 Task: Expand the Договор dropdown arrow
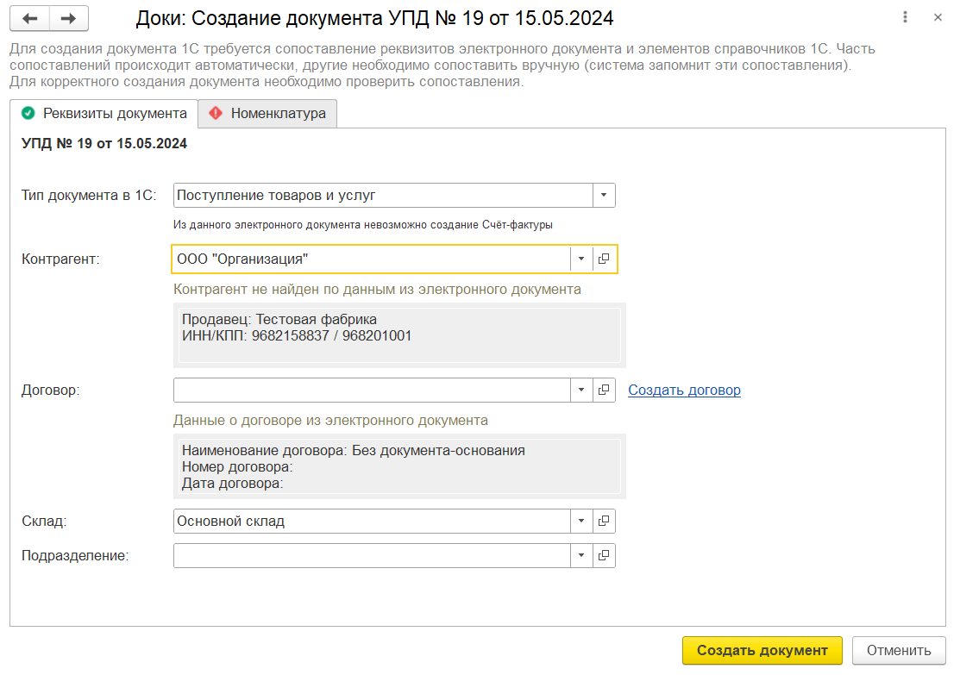pyautogui.click(x=581, y=390)
